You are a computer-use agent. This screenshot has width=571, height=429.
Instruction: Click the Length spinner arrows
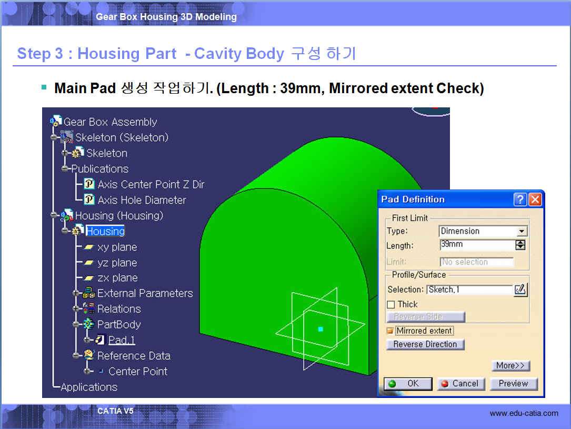click(x=520, y=245)
